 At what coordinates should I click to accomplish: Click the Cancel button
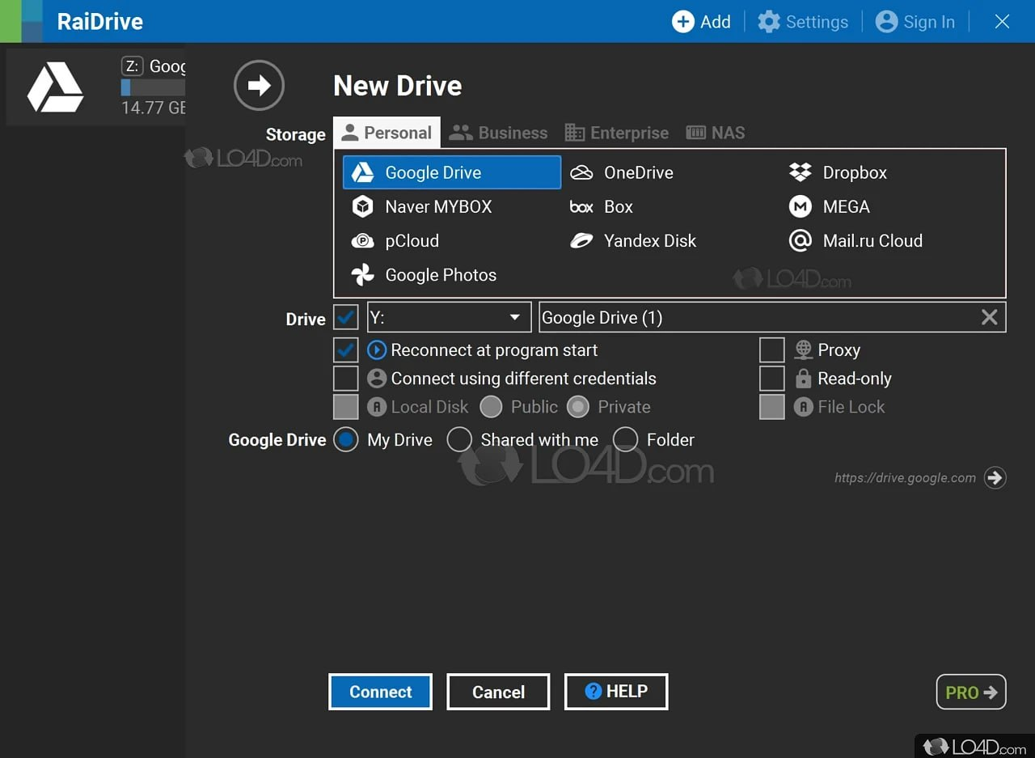(x=498, y=692)
